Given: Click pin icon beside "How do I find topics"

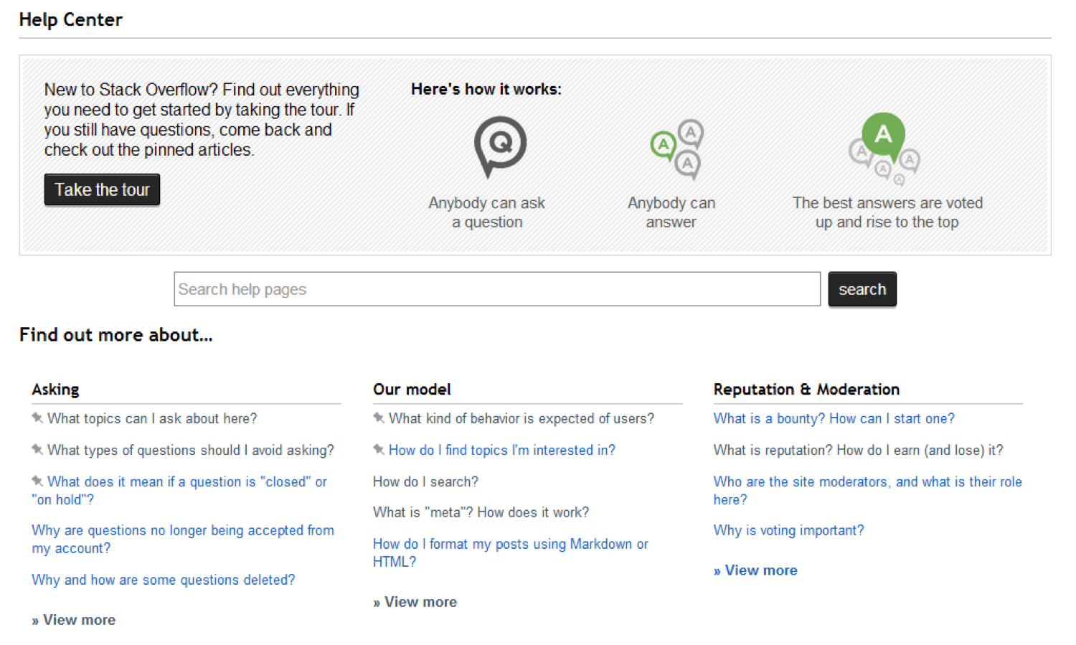Looking at the screenshot, I should pyautogui.click(x=379, y=449).
